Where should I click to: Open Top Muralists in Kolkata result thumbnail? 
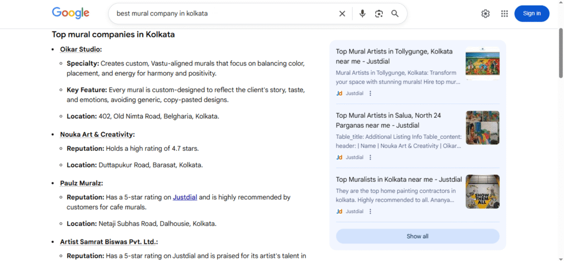coord(482,192)
